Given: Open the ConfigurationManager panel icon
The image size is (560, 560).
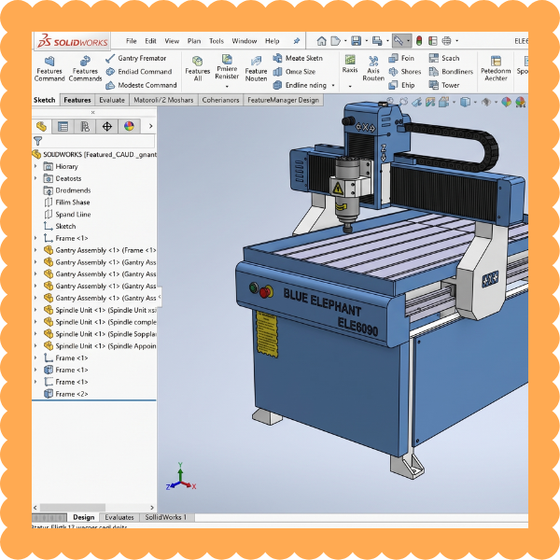Looking at the screenshot, I should (85, 126).
